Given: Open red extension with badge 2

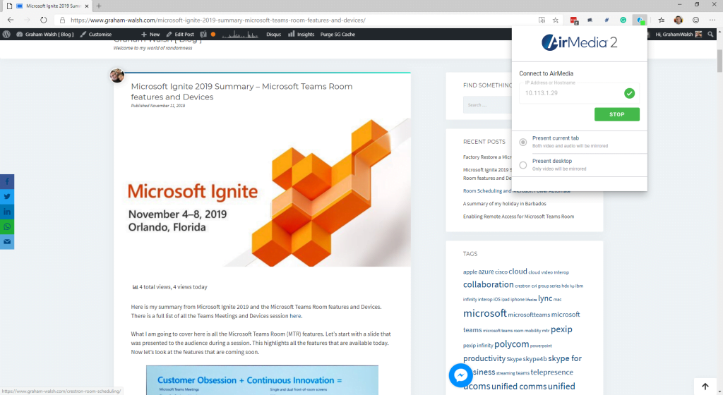Looking at the screenshot, I should (x=574, y=20).
